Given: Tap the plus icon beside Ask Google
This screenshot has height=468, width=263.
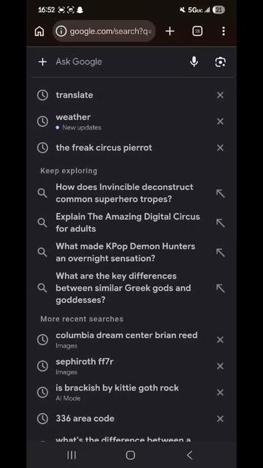Looking at the screenshot, I should [x=42, y=61].
